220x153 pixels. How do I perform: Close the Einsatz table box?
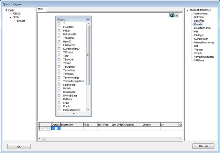(x=88, y=19)
